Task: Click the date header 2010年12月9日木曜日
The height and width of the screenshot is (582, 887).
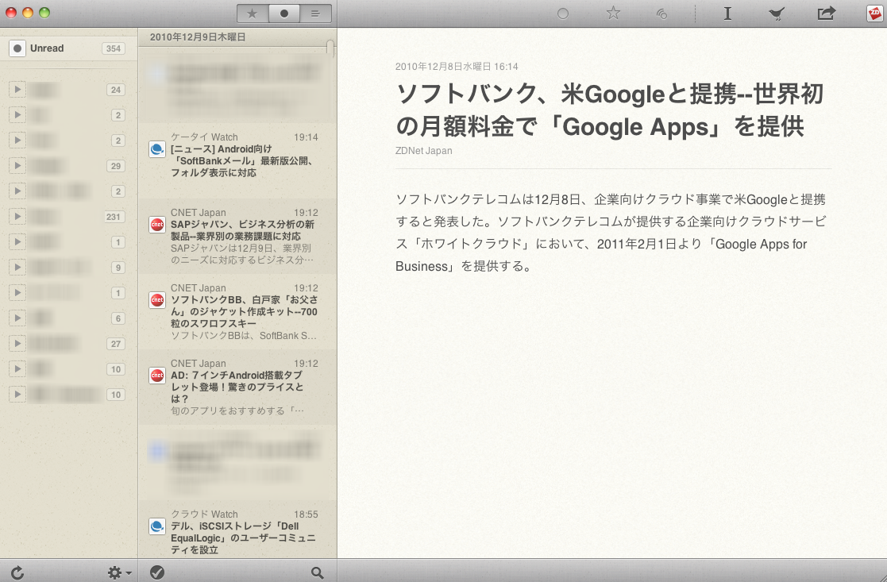Action: 198,37
